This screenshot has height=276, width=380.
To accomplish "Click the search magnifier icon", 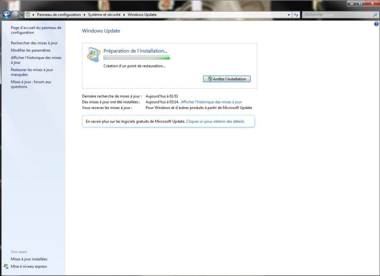I will [x=375, y=15].
